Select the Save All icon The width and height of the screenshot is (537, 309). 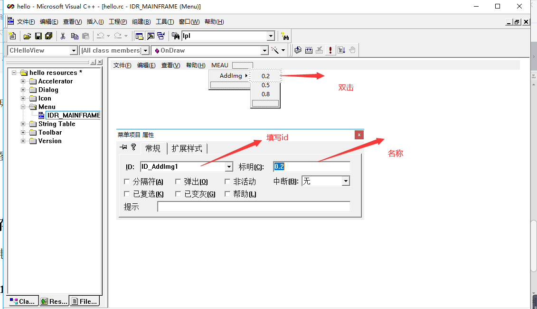(x=48, y=36)
